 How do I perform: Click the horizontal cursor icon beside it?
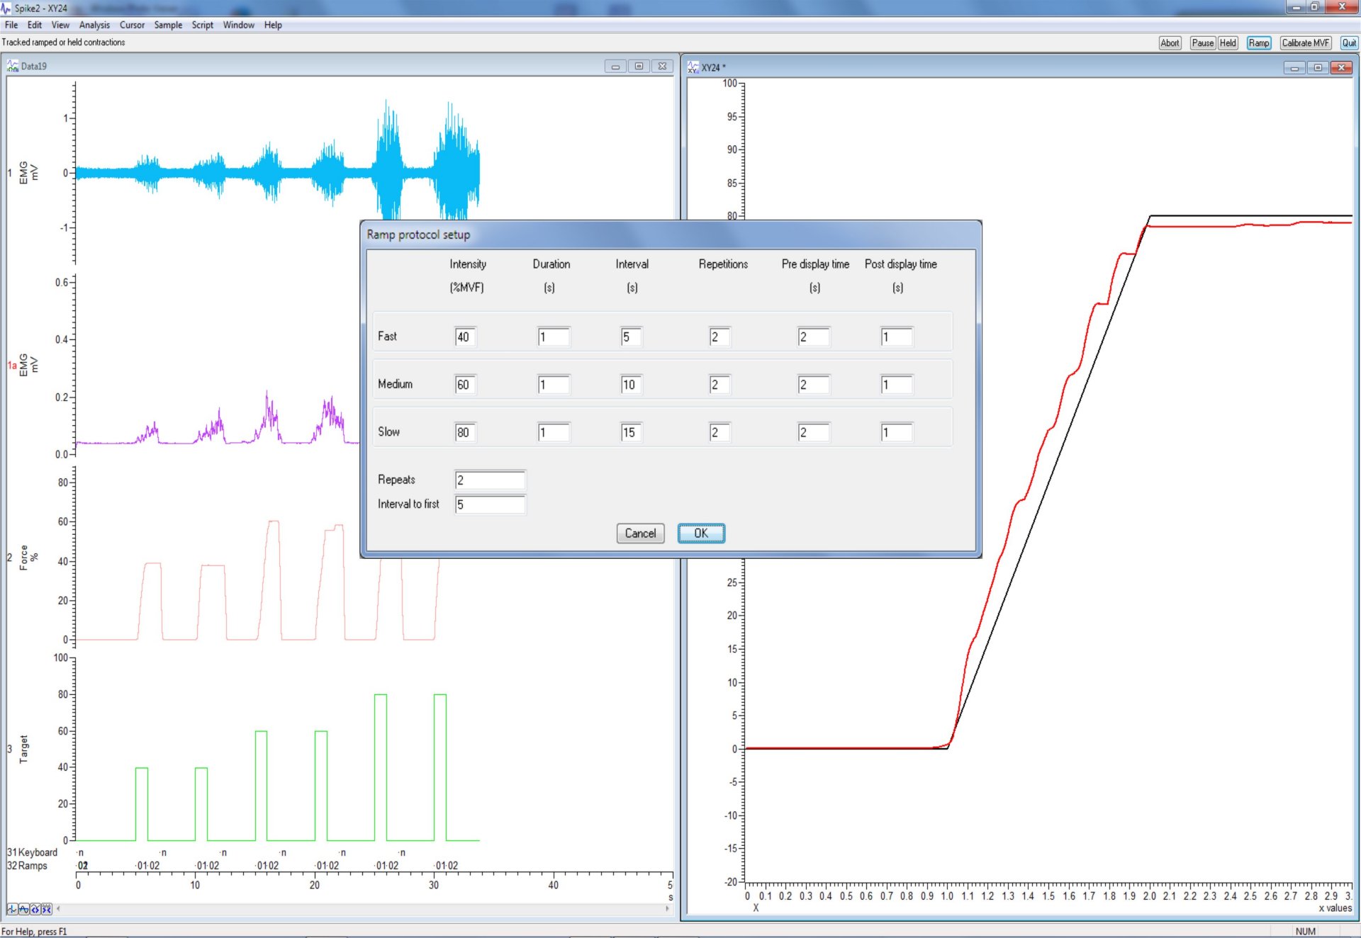pyautogui.click(x=23, y=909)
